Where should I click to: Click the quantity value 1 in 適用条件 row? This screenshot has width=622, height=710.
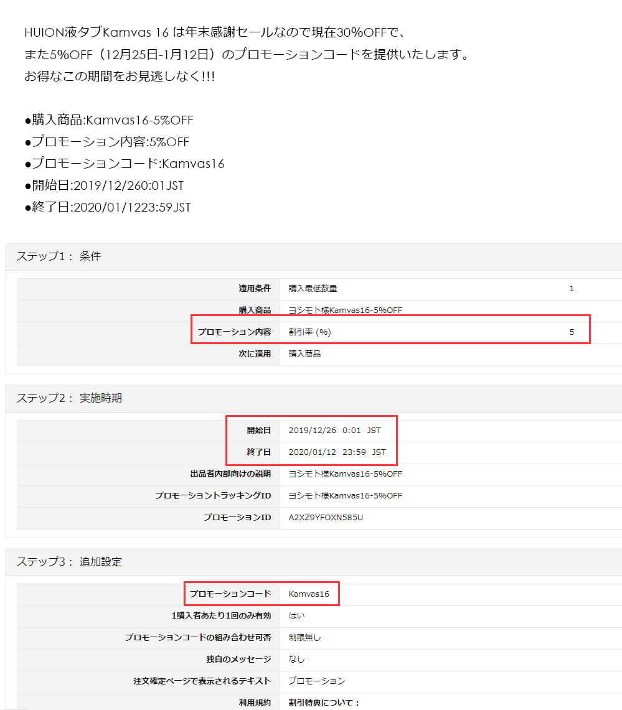pos(572,289)
